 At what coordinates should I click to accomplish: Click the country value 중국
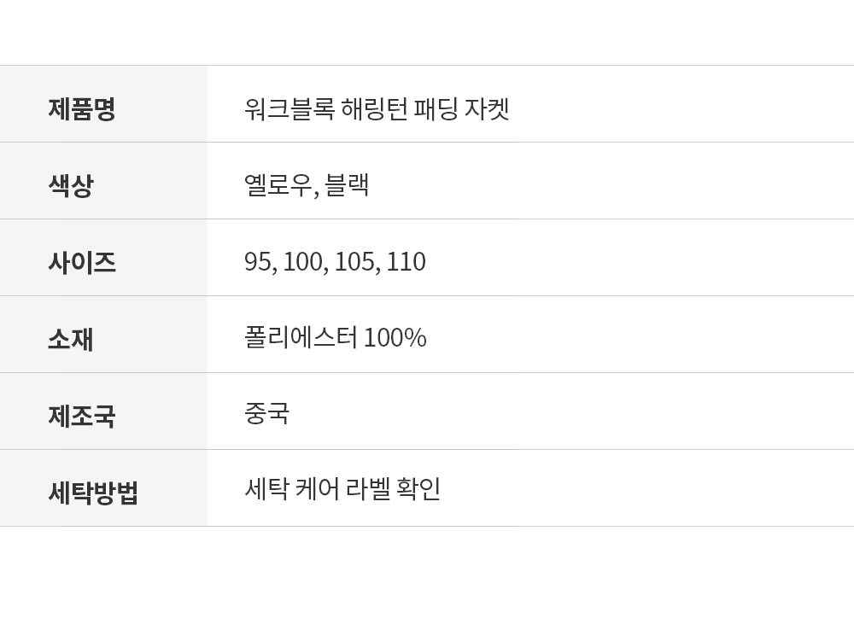click(x=266, y=413)
